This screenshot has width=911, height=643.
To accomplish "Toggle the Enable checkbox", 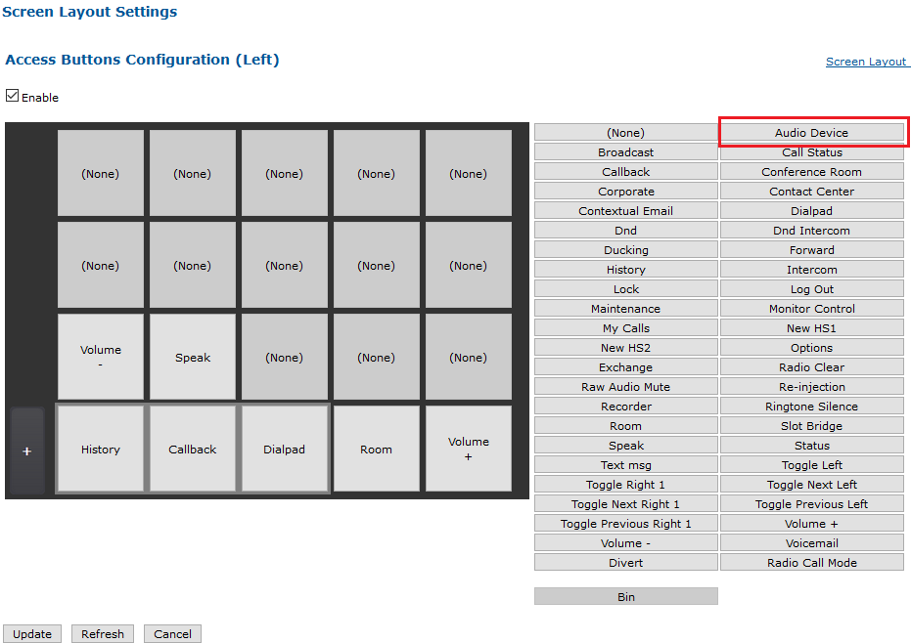I will click(12, 96).
